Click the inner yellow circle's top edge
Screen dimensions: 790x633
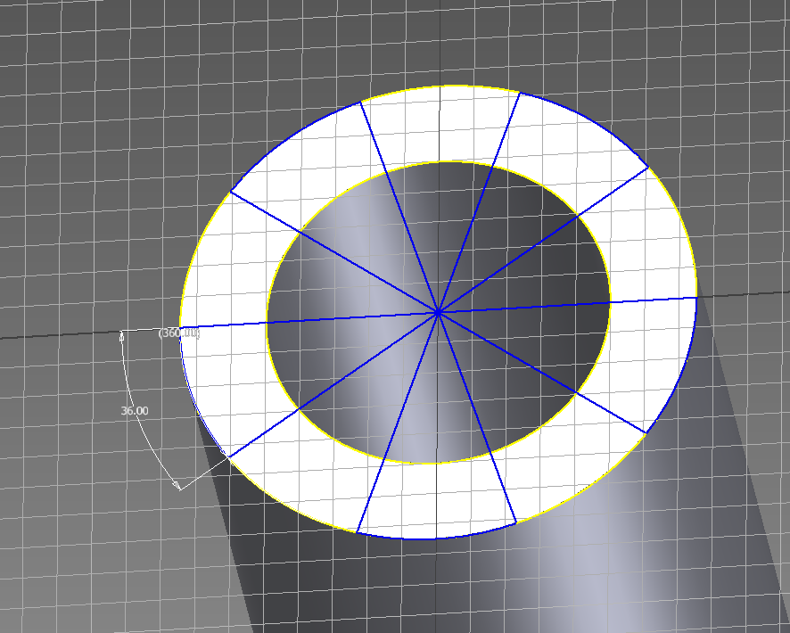tap(439, 162)
